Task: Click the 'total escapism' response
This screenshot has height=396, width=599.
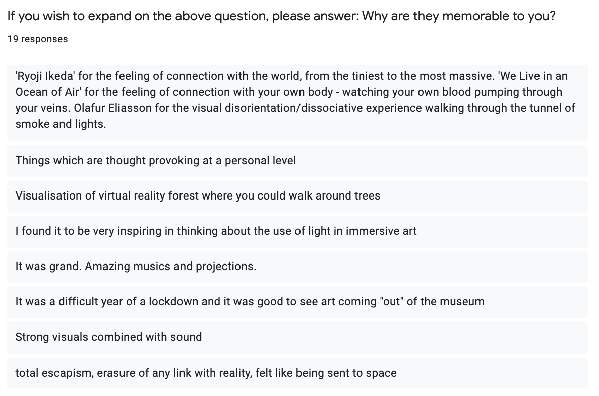Action: click(206, 373)
